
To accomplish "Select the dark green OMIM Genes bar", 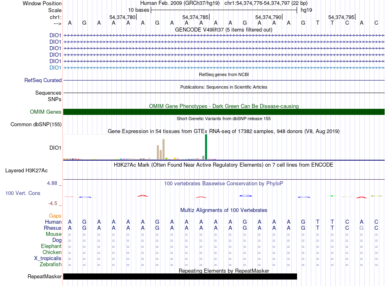I will click(224, 112).
